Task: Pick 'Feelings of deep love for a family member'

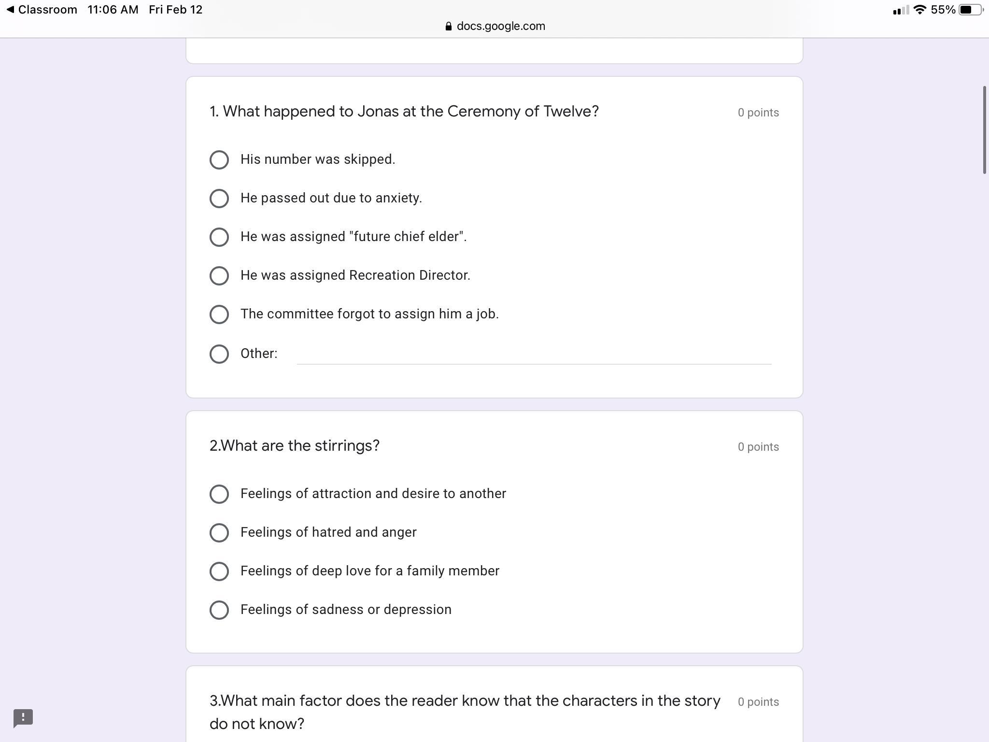Action: tap(219, 571)
